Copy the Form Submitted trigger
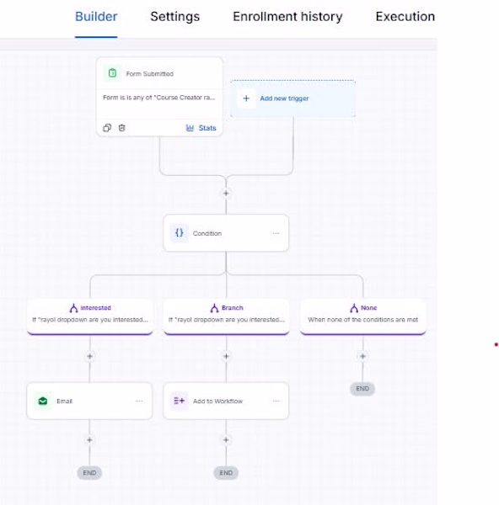Image resolution: width=499 pixels, height=505 pixels. pyautogui.click(x=107, y=128)
